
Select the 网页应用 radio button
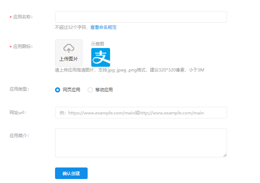pos(58,90)
